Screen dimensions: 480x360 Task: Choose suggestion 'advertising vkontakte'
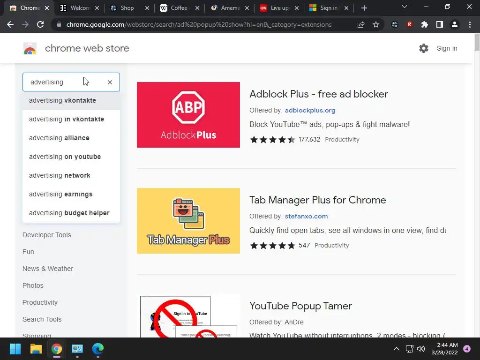pyautogui.click(x=71, y=100)
